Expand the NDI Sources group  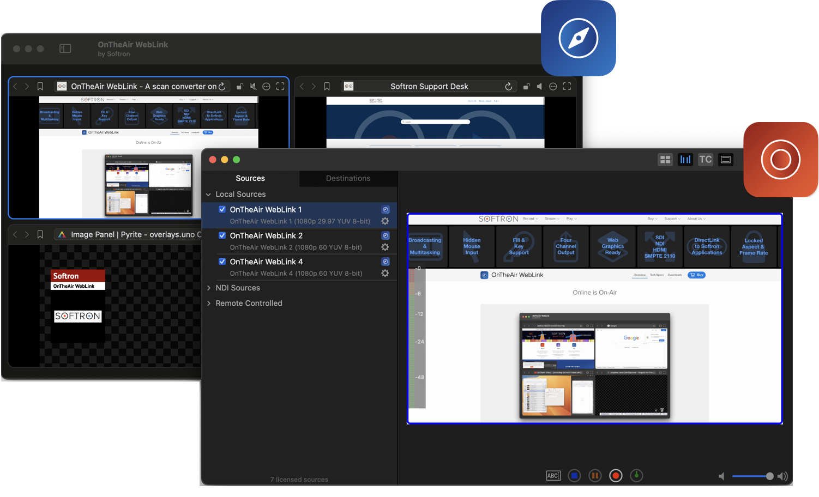point(208,288)
